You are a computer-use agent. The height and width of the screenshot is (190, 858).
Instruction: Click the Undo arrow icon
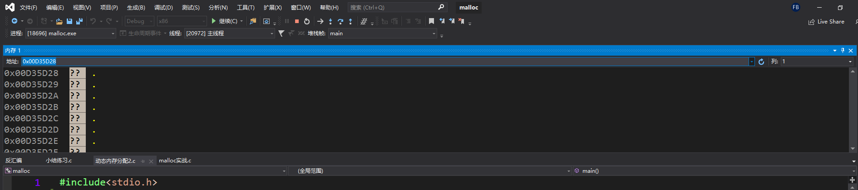(x=93, y=21)
